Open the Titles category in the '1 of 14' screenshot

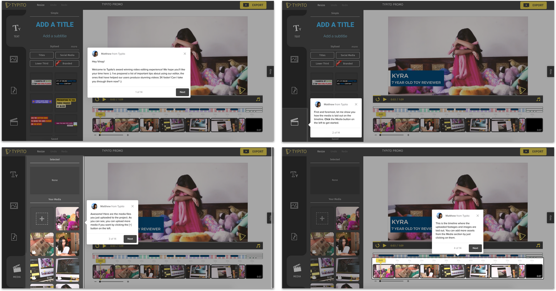click(42, 55)
